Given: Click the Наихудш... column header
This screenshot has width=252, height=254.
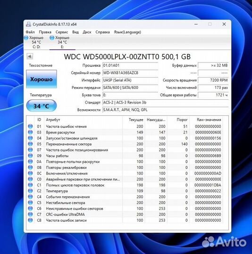Looking at the screenshot, I should [x=156, y=120].
